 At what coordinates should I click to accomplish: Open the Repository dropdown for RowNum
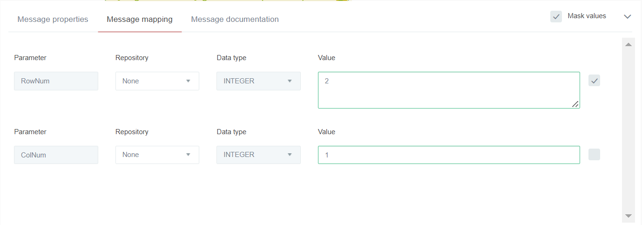[157, 81]
